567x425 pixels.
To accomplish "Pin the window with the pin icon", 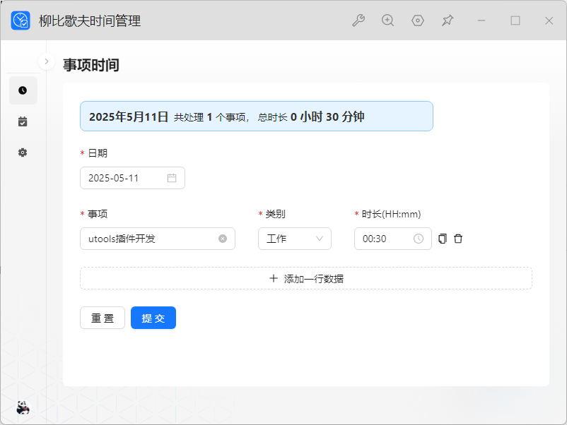I will tap(448, 20).
